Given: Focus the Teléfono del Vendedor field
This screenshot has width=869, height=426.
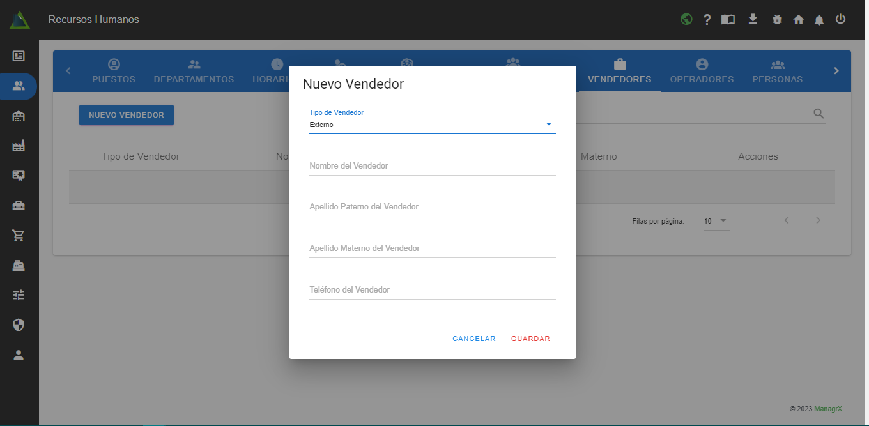Looking at the screenshot, I should pyautogui.click(x=432, y=290).
